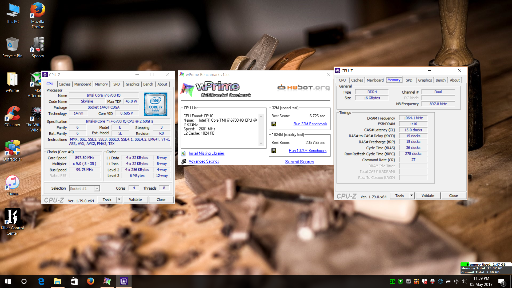Open iTunes desktop shortcut
The image size is (512, 288).
(12, 185)
